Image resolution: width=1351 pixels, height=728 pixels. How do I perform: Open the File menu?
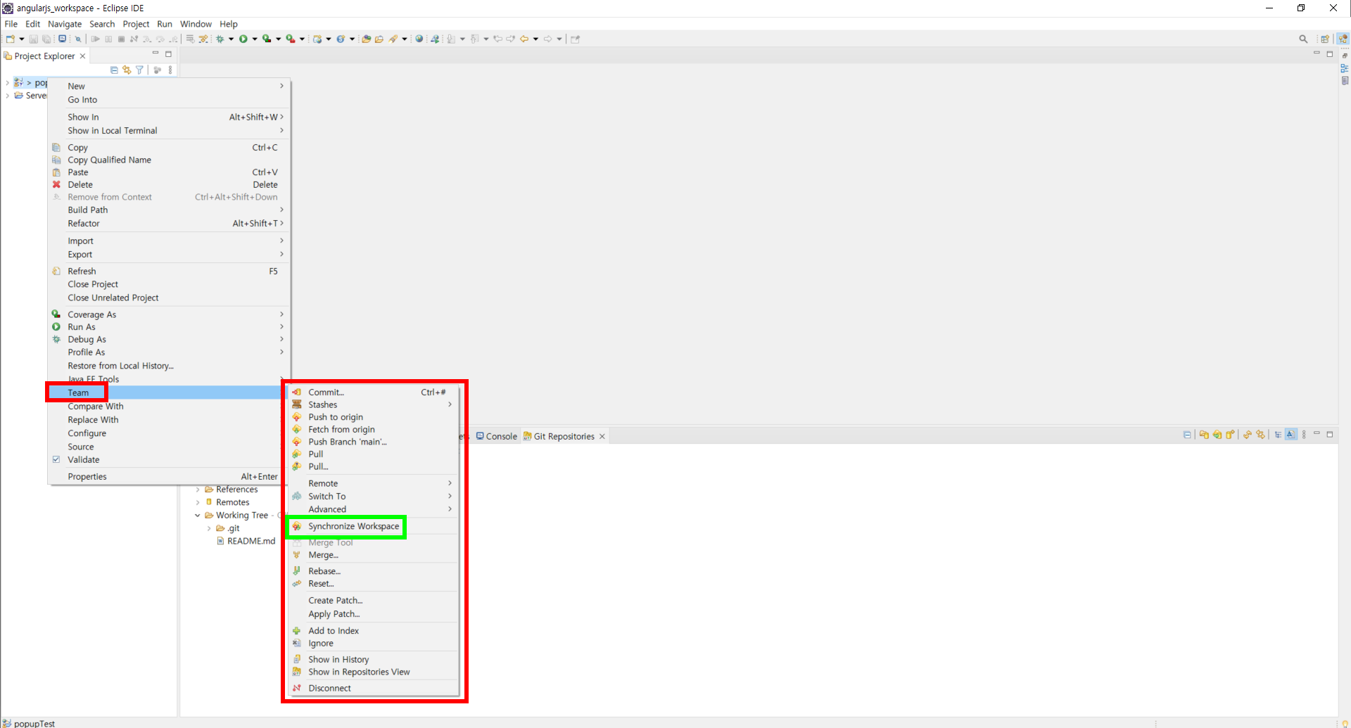point(11,24)
